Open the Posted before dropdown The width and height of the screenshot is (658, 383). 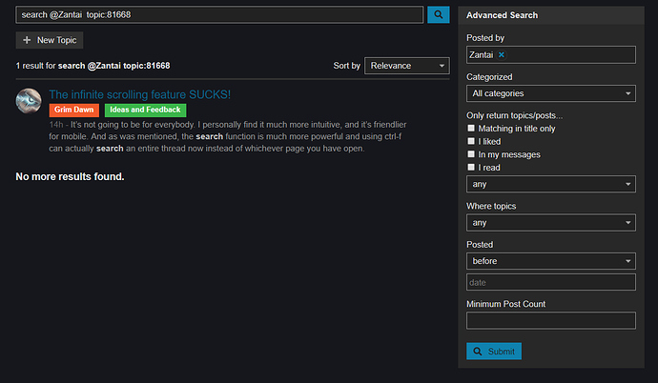tap(551, 261)
